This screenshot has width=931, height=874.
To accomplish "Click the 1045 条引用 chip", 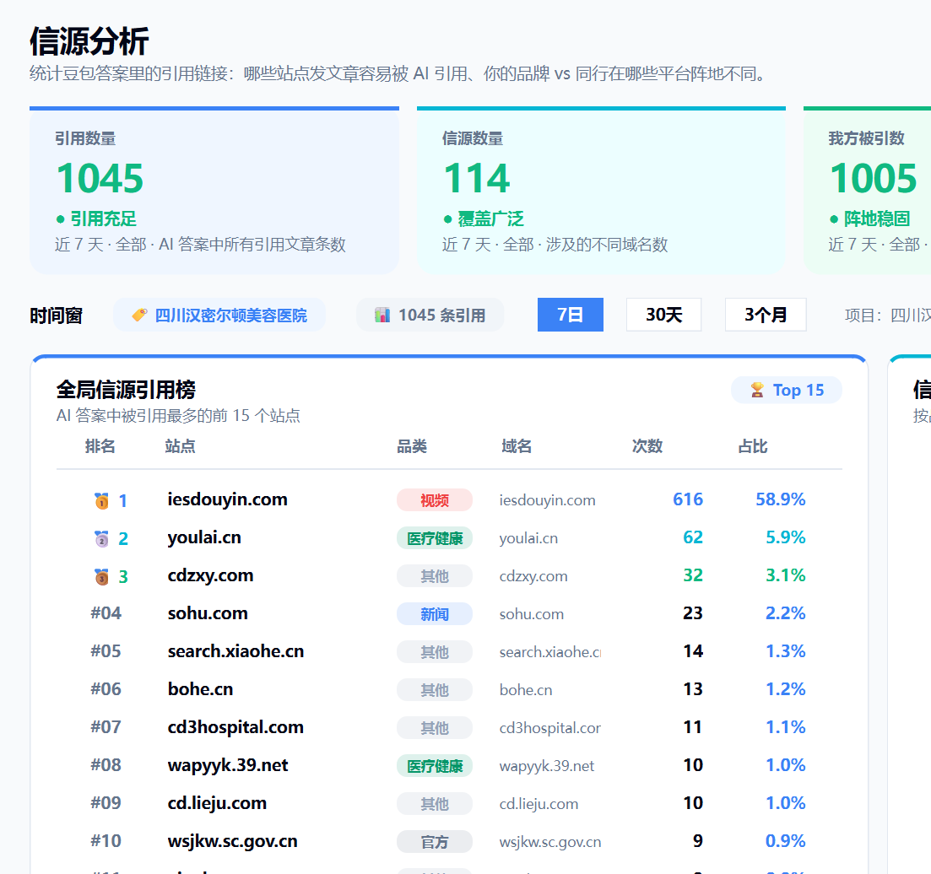I will click(x=430, y=315).
